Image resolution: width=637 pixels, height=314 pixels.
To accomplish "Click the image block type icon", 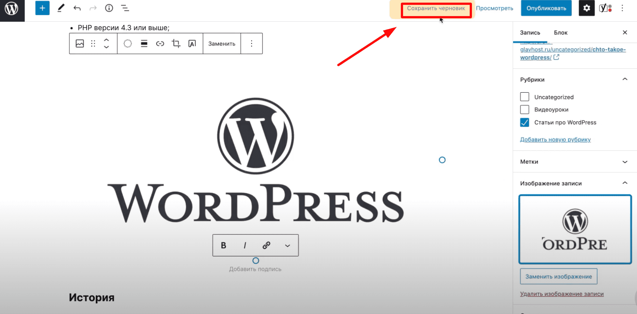I will (x=80, y=43).
